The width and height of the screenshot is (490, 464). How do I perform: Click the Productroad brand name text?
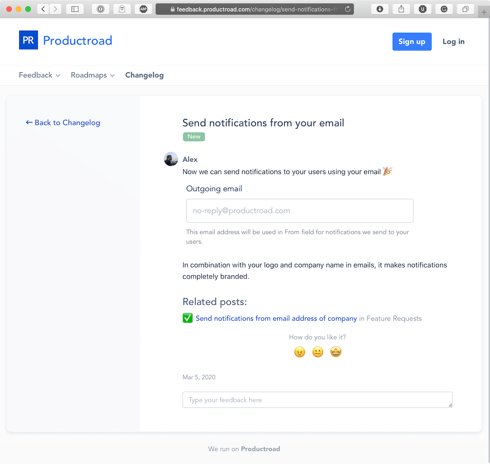point(78,40)
